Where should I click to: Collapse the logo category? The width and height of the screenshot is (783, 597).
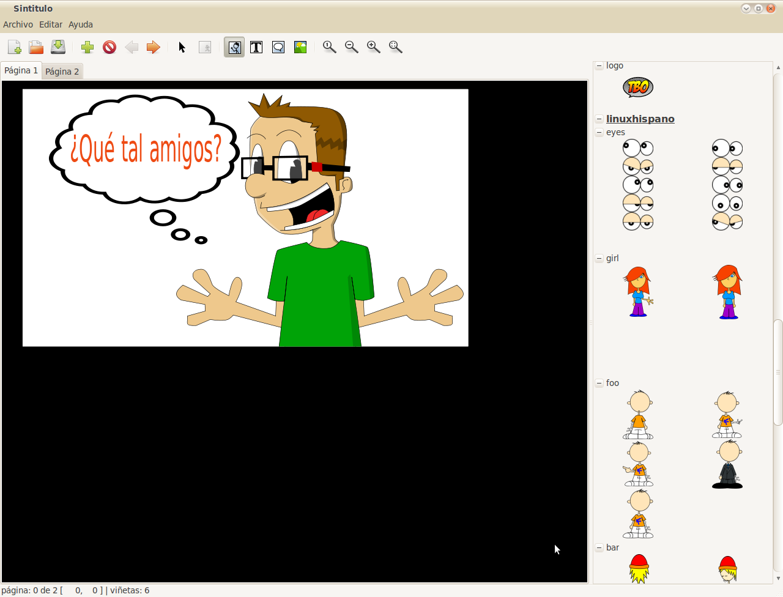pyautogui.click(x=599, y=65)
